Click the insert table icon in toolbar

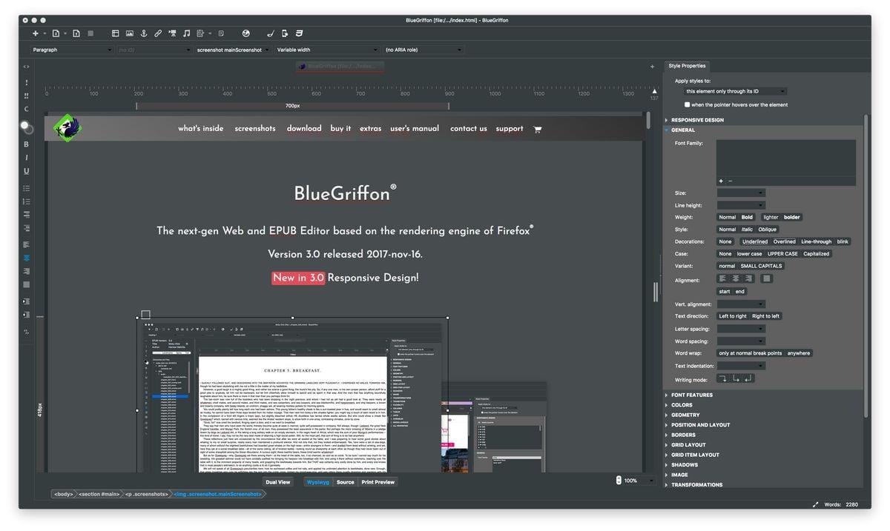click(116, 33)
